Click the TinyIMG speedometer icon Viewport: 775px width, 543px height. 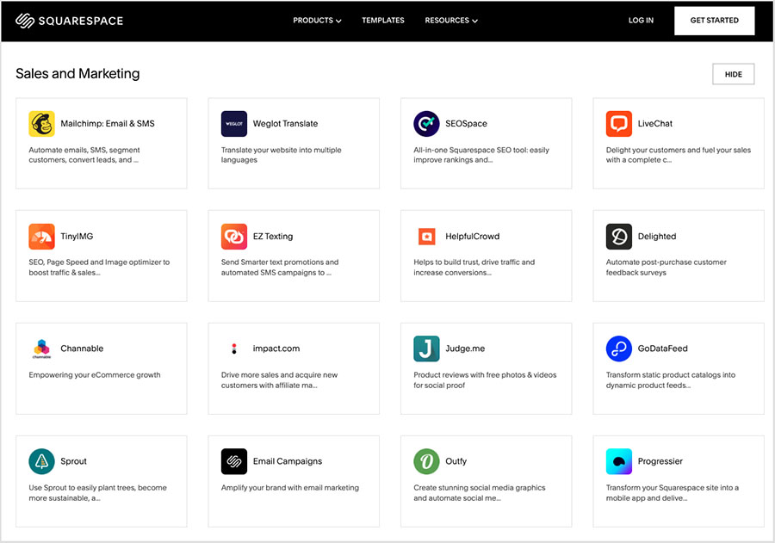(41, 236)
